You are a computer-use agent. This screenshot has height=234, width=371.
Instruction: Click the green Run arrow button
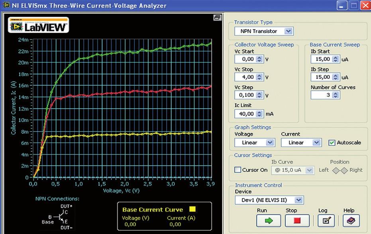tap(269, 221)
